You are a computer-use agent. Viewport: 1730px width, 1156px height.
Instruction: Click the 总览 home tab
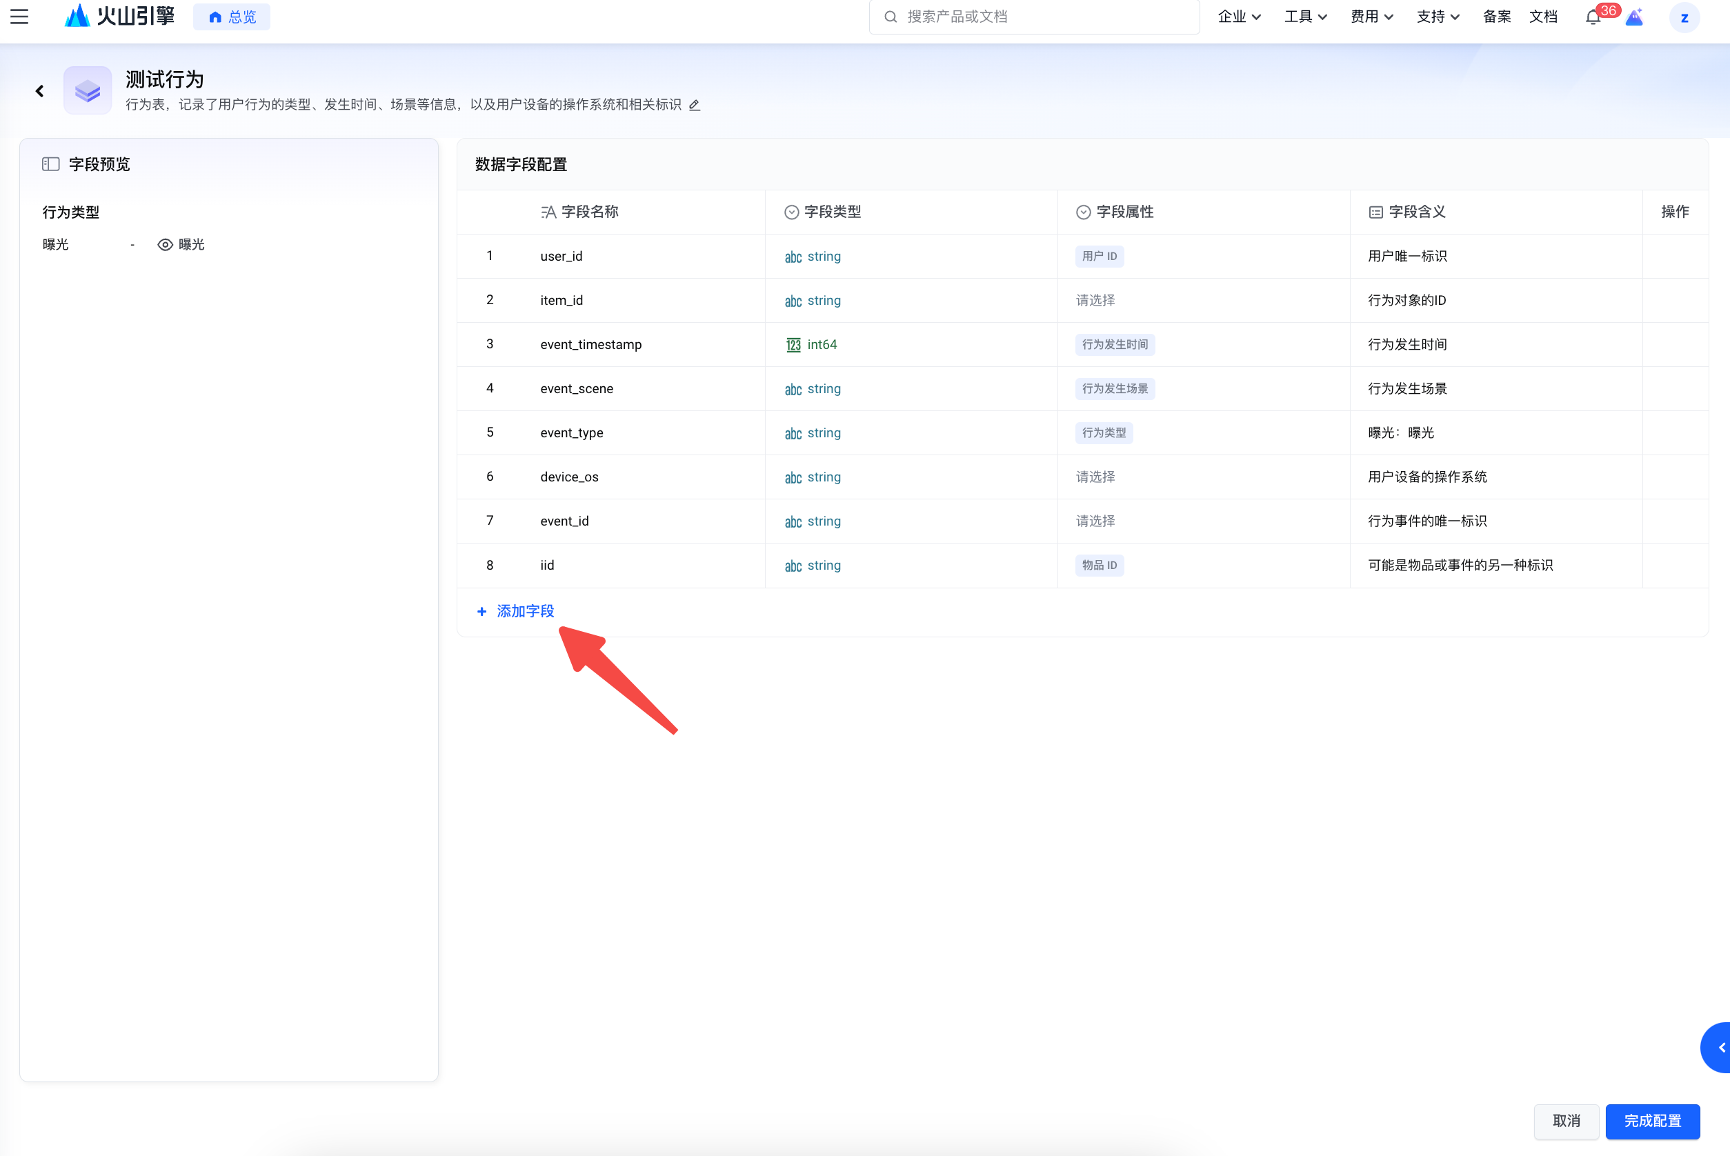click(x=232, y=17)
